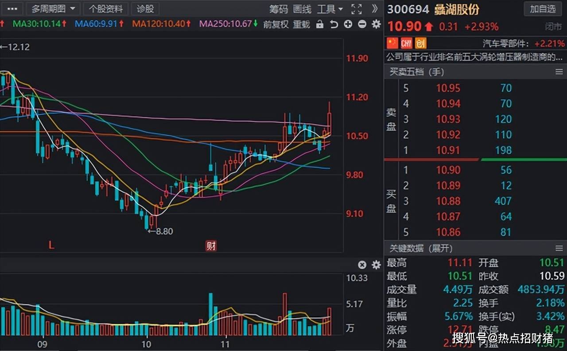
Task: Click the 重载 reload button
Action: coord(302,24)
